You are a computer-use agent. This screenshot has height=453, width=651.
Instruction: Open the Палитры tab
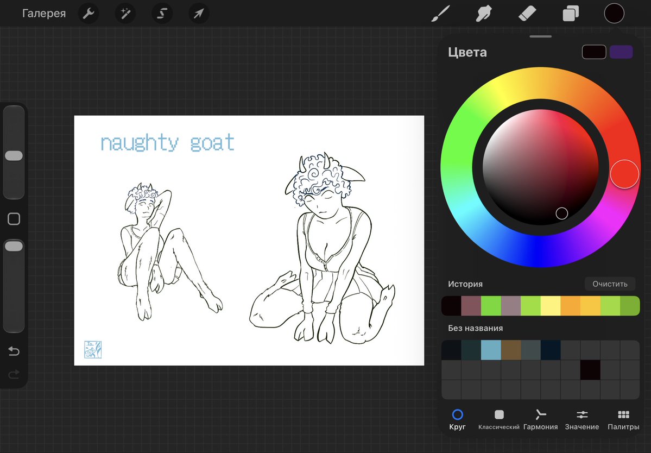click(x=623, y=419)
